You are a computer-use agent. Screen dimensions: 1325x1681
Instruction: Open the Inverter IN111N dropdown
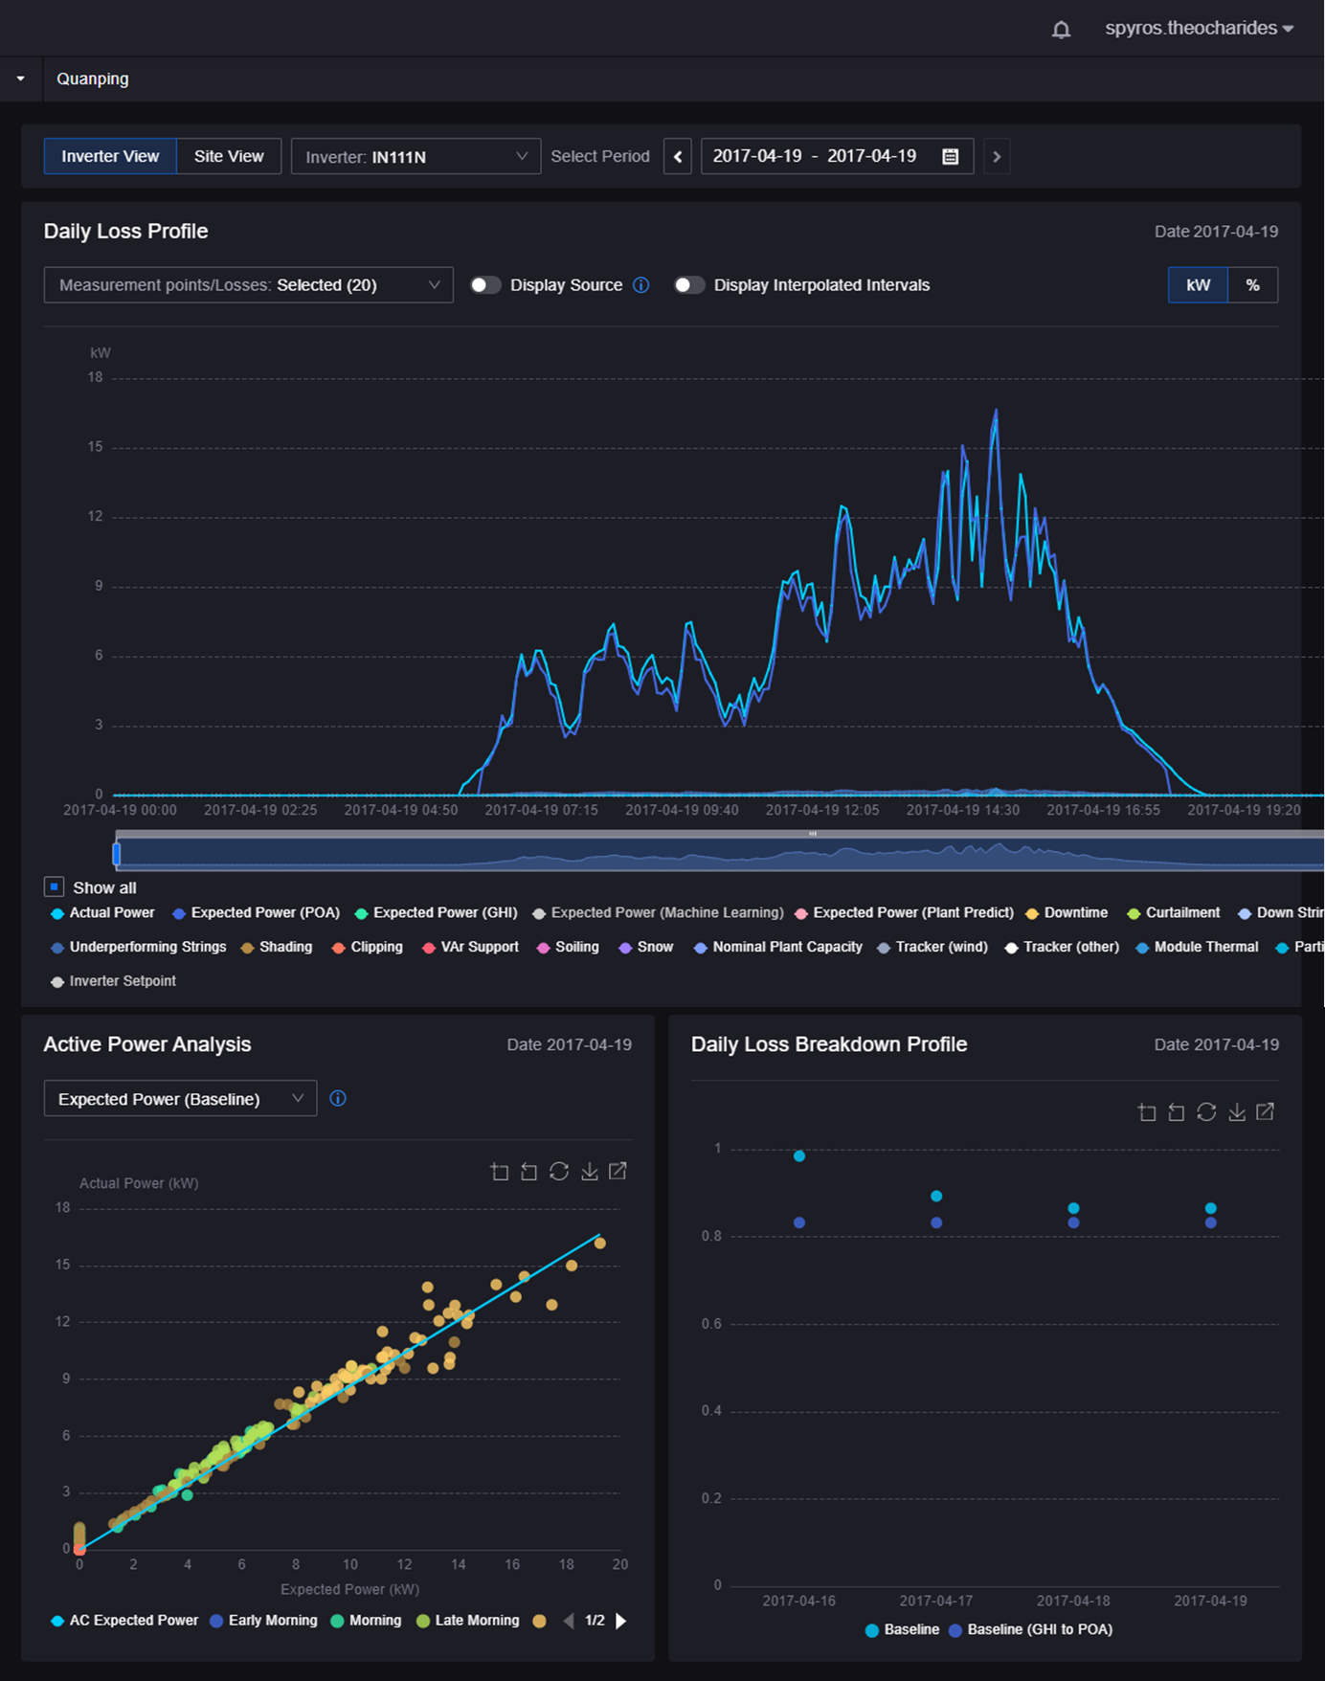tap(415, 156)
